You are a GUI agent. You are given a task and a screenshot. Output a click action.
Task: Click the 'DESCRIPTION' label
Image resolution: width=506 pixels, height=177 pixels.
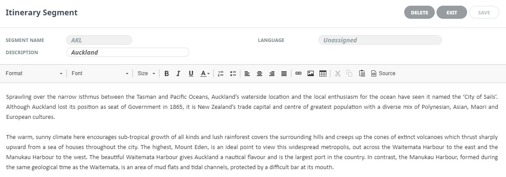(x=21, y=52)
